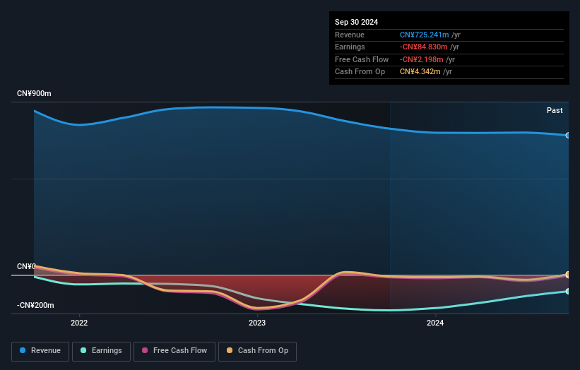Click the -CN¥200m y-axis label
The width and height of the screenshot is (580, 370).
coord(35,305)
